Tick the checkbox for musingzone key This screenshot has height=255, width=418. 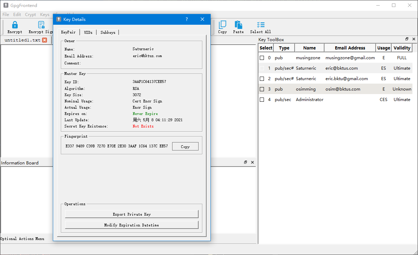tap(262, 57)
